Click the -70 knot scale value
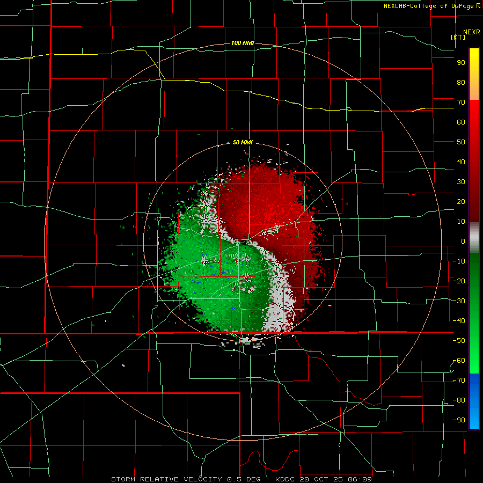483x483 pixels. click(459, 380)
